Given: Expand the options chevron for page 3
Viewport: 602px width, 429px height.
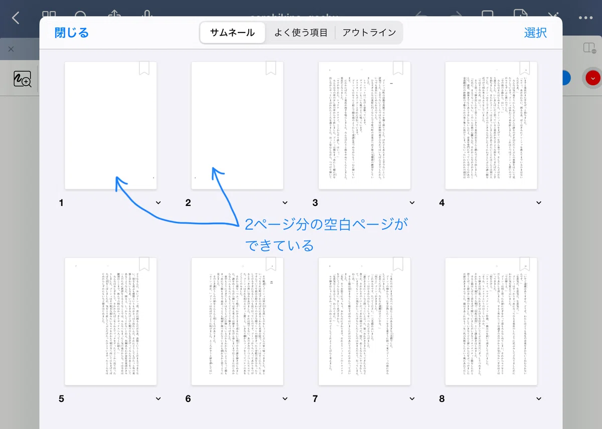Looking at the screenshot, I should (x=412, y=203).
